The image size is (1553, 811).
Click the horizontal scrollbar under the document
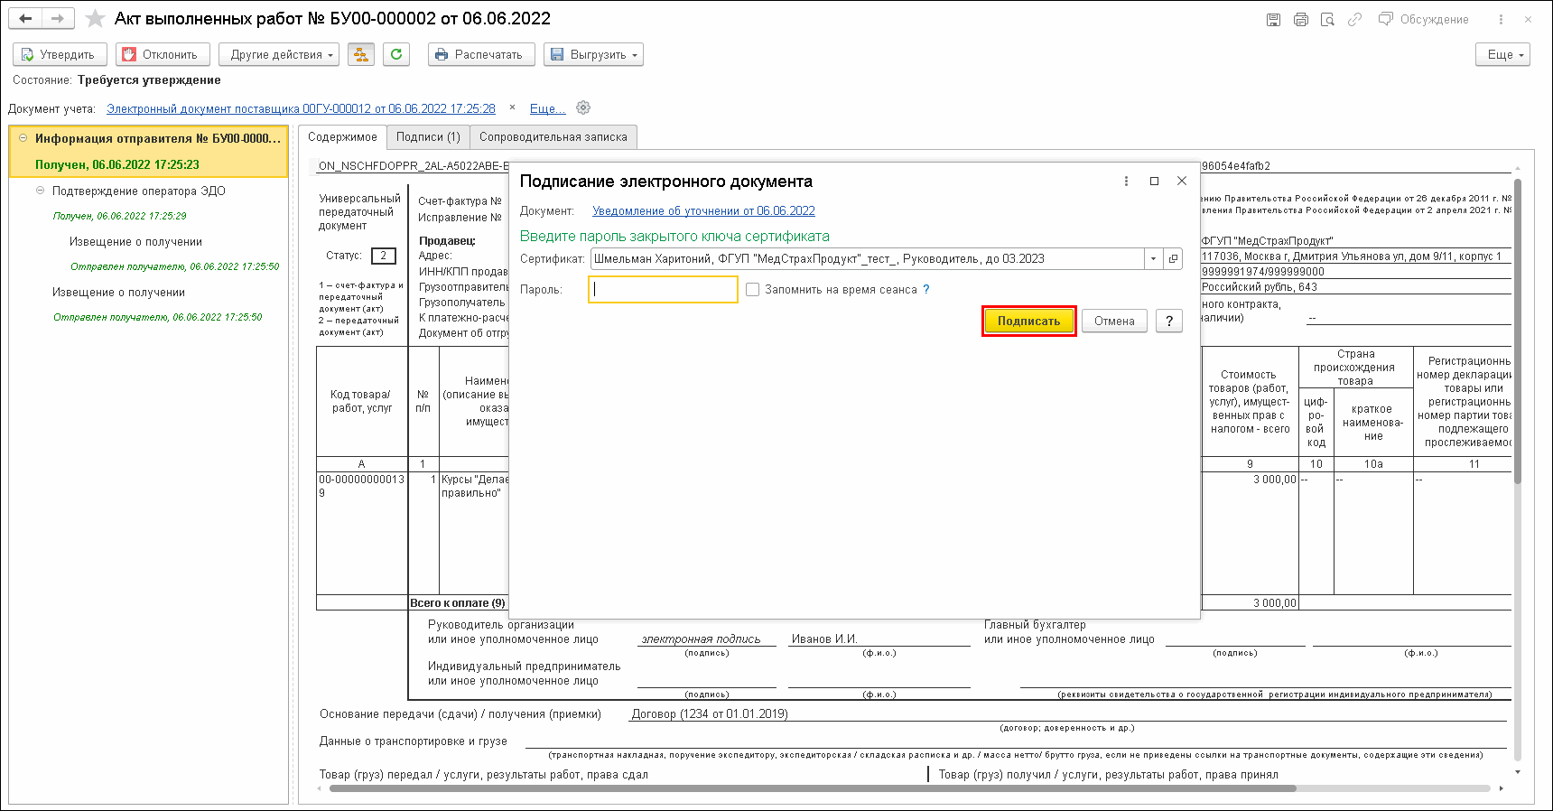coord(813,788)
